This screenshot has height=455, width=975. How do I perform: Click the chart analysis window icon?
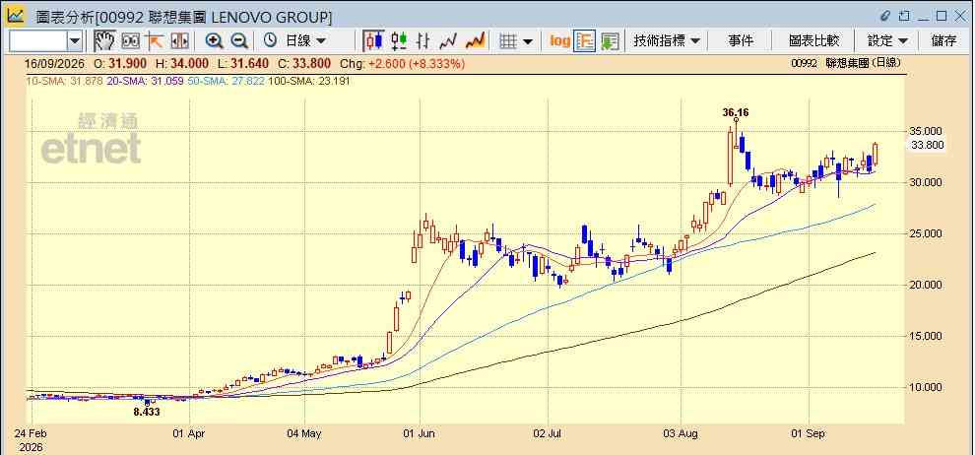[15, 15]
